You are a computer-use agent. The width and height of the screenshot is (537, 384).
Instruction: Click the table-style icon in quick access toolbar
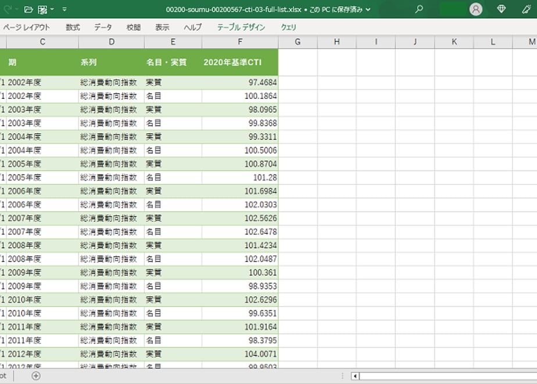[x=42, y=9]
